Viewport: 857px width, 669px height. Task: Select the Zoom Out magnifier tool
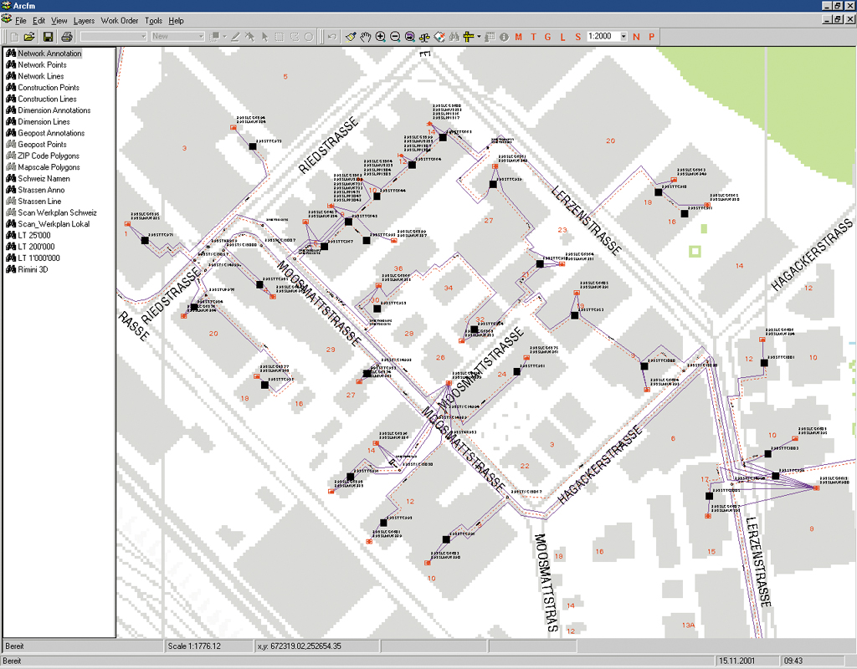[x=395, y=37]
